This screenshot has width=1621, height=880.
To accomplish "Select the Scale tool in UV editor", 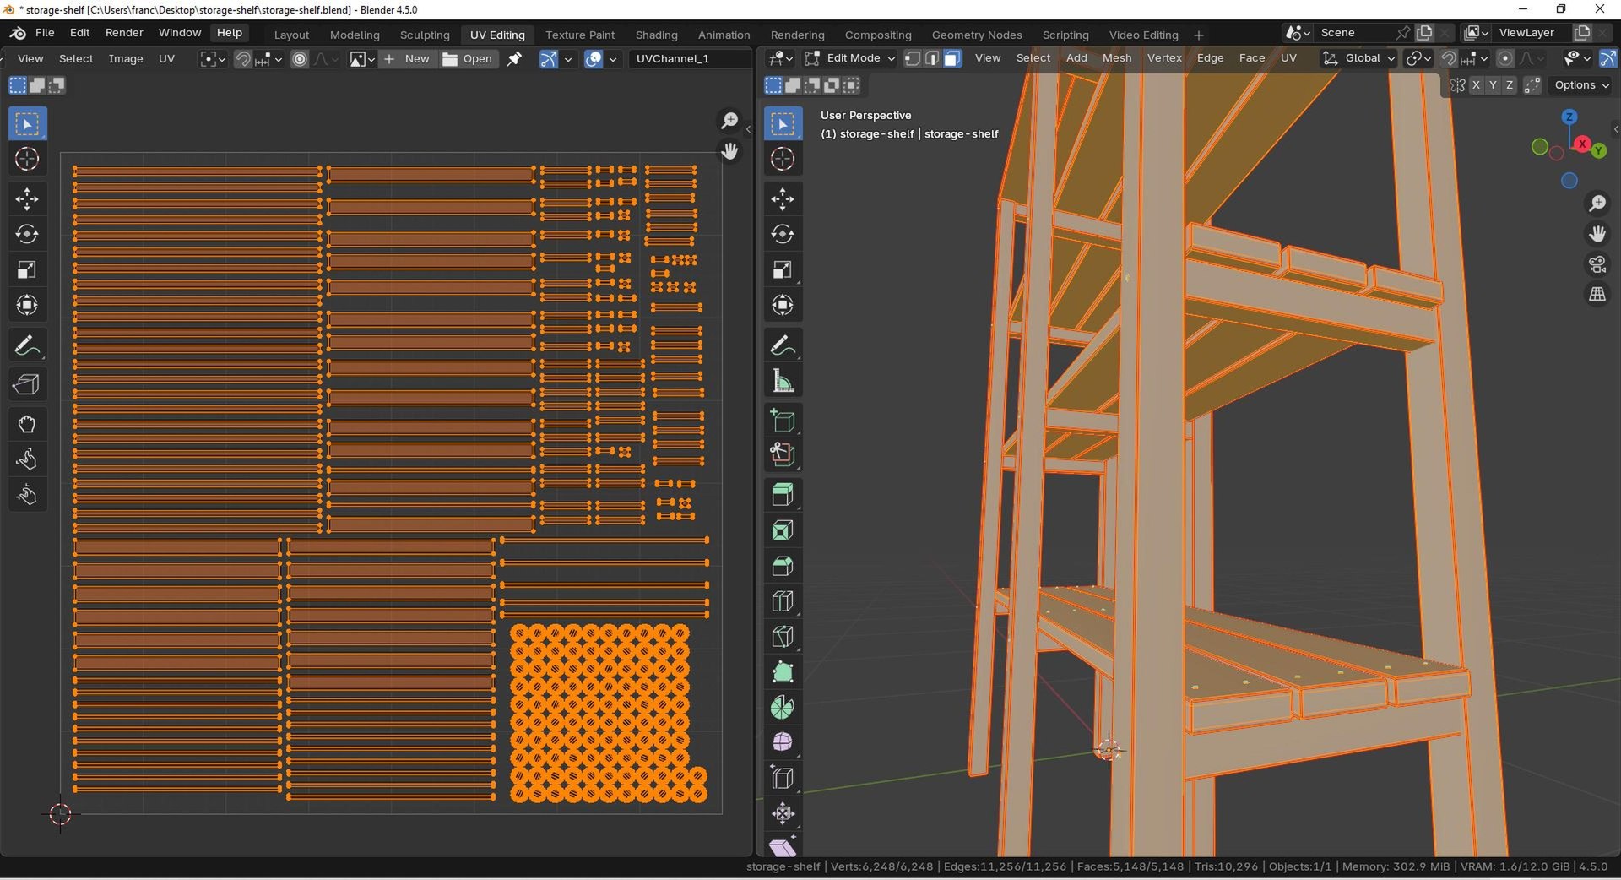I will pos(27,269).
